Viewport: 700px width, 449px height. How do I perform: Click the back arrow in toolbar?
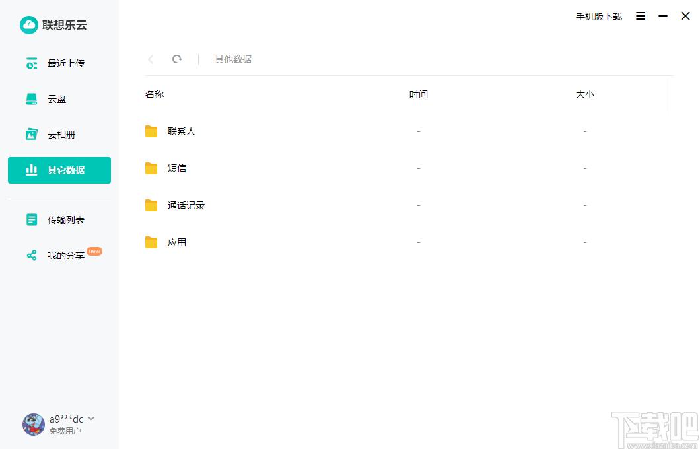tap(151, 59)
